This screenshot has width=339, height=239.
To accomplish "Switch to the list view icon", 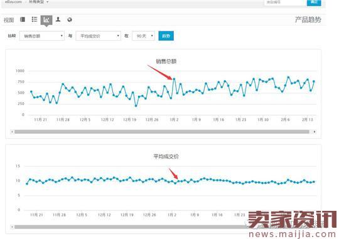I will click(x=35, y=19).
